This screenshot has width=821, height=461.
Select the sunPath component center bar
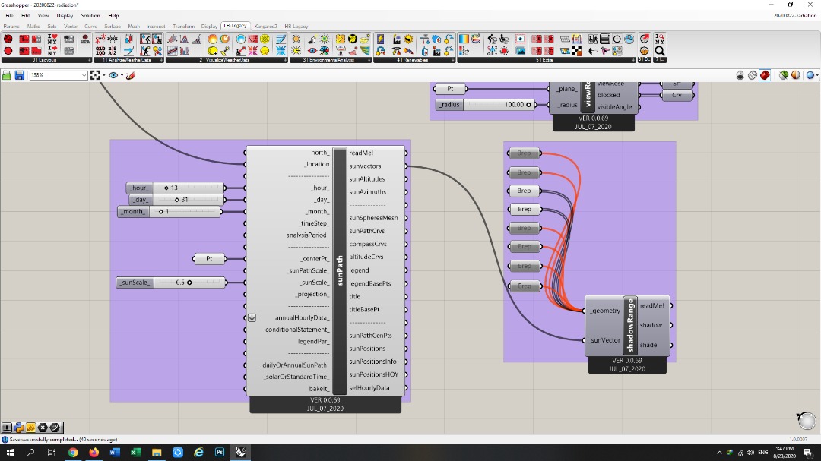point(340,270)
